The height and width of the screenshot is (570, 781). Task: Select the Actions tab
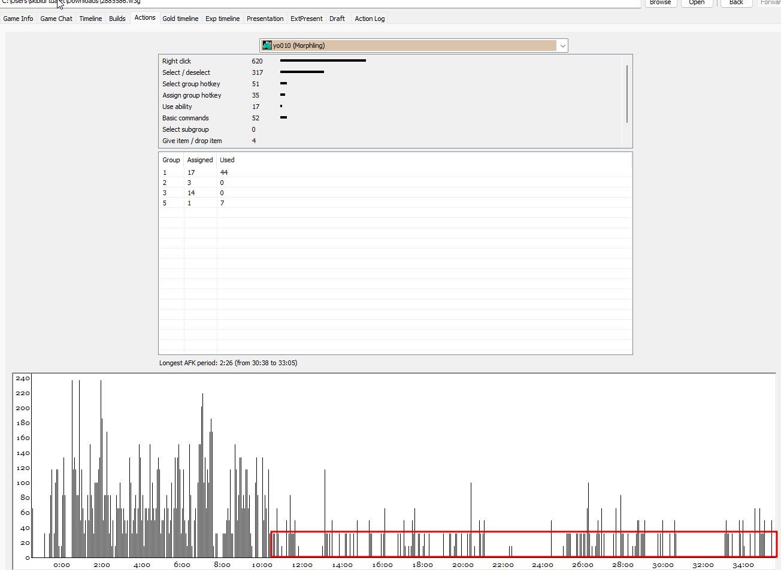145,18
